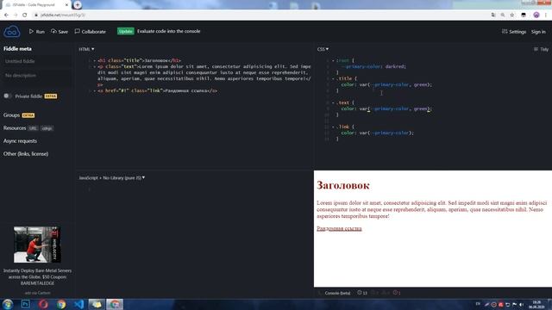This screenshot has width=552, height=310.
Task: Click the translate page icon
Action: (x=493, y=15)
